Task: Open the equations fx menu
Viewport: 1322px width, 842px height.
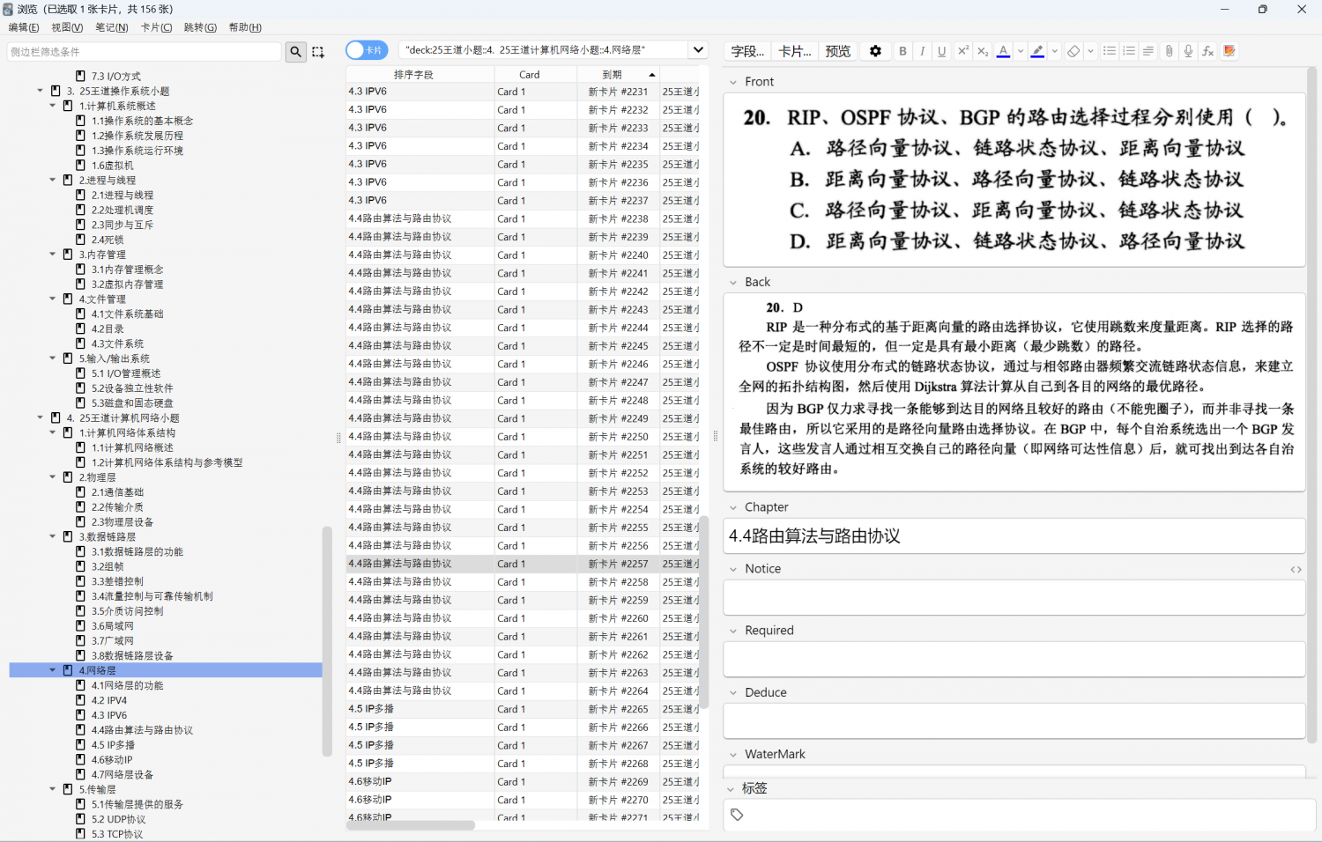Action: click(x=1207, y=51)
